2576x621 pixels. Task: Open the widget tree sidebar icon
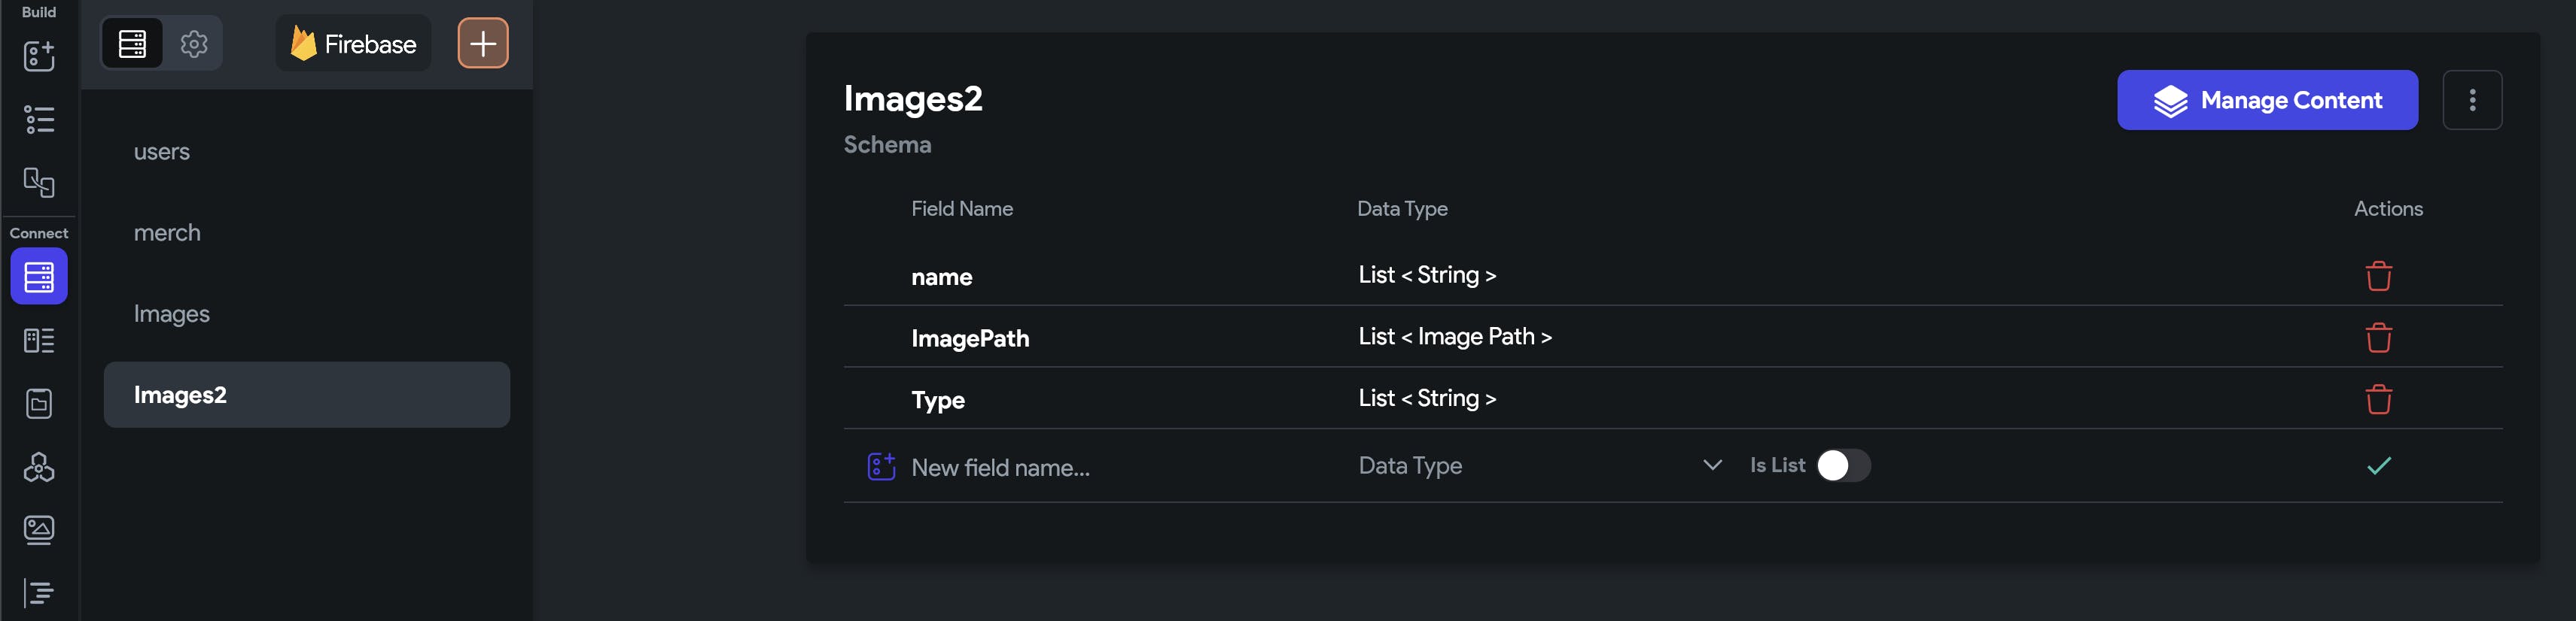(39, 120)
